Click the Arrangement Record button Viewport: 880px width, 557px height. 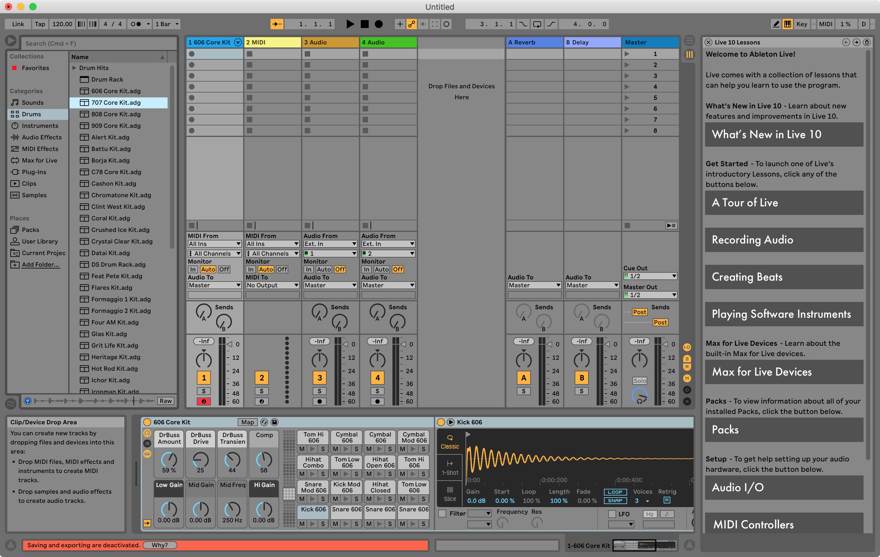pyautogui.click(x=379, y=24)
